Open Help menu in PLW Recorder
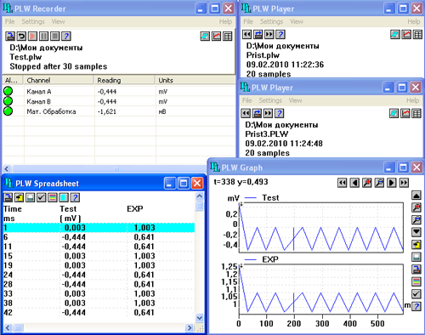This screenshot has width=425, height=335. (225, 21)
